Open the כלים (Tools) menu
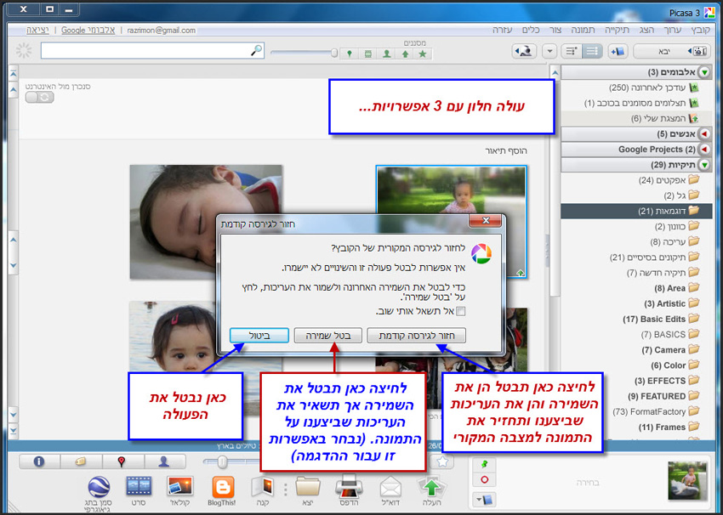 pos(531,30)
